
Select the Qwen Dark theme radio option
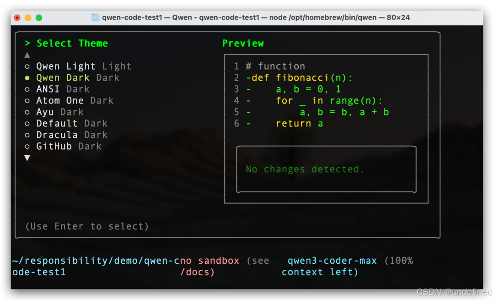72,77
